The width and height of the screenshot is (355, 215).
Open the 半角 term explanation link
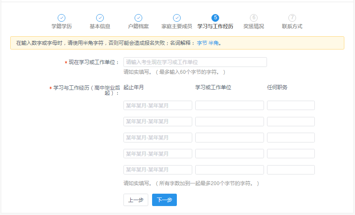[214, 43]
